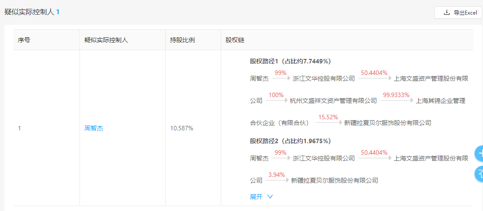Open the 周智杰 controller link
Viewport: 483px width, 211px height.
click(94, 128)
